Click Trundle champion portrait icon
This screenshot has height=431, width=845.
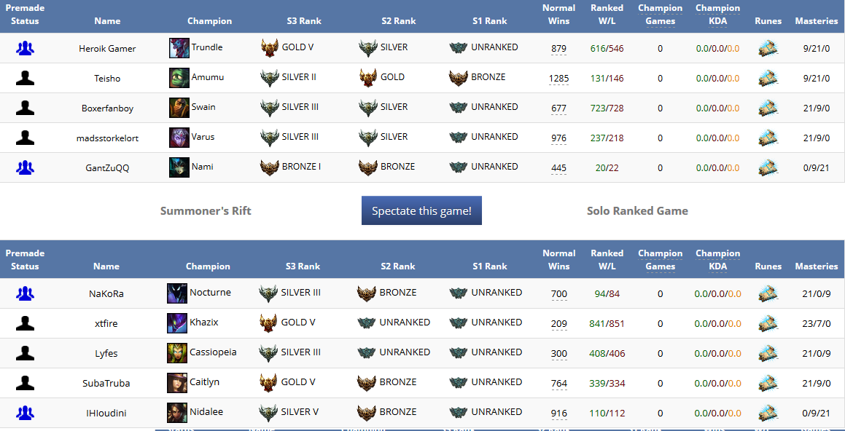[x=179, y=48]
